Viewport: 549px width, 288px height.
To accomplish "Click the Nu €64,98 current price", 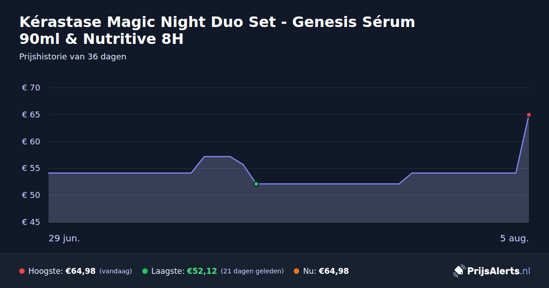I will (334, 271).
